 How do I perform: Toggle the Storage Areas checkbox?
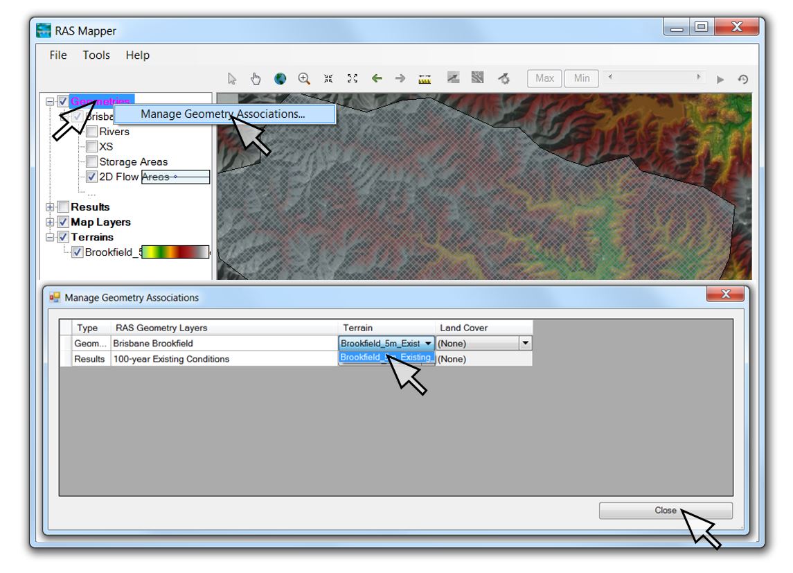click(91, 162)
